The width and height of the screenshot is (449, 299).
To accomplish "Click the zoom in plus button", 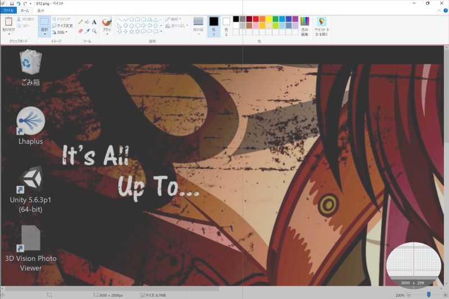I will point(445,295).
